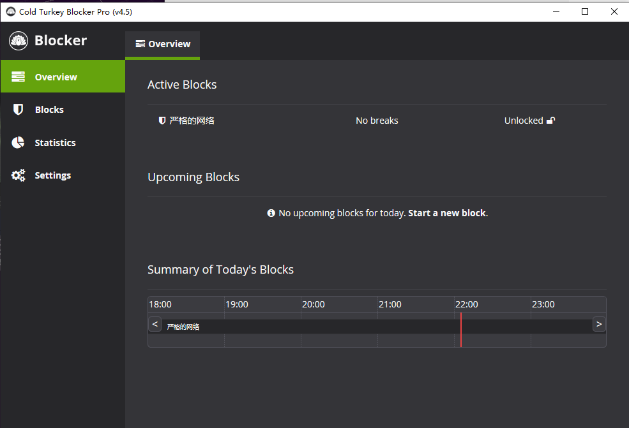Click the shield icon beside 严格的网络 active block

click(x=162, y=121)
